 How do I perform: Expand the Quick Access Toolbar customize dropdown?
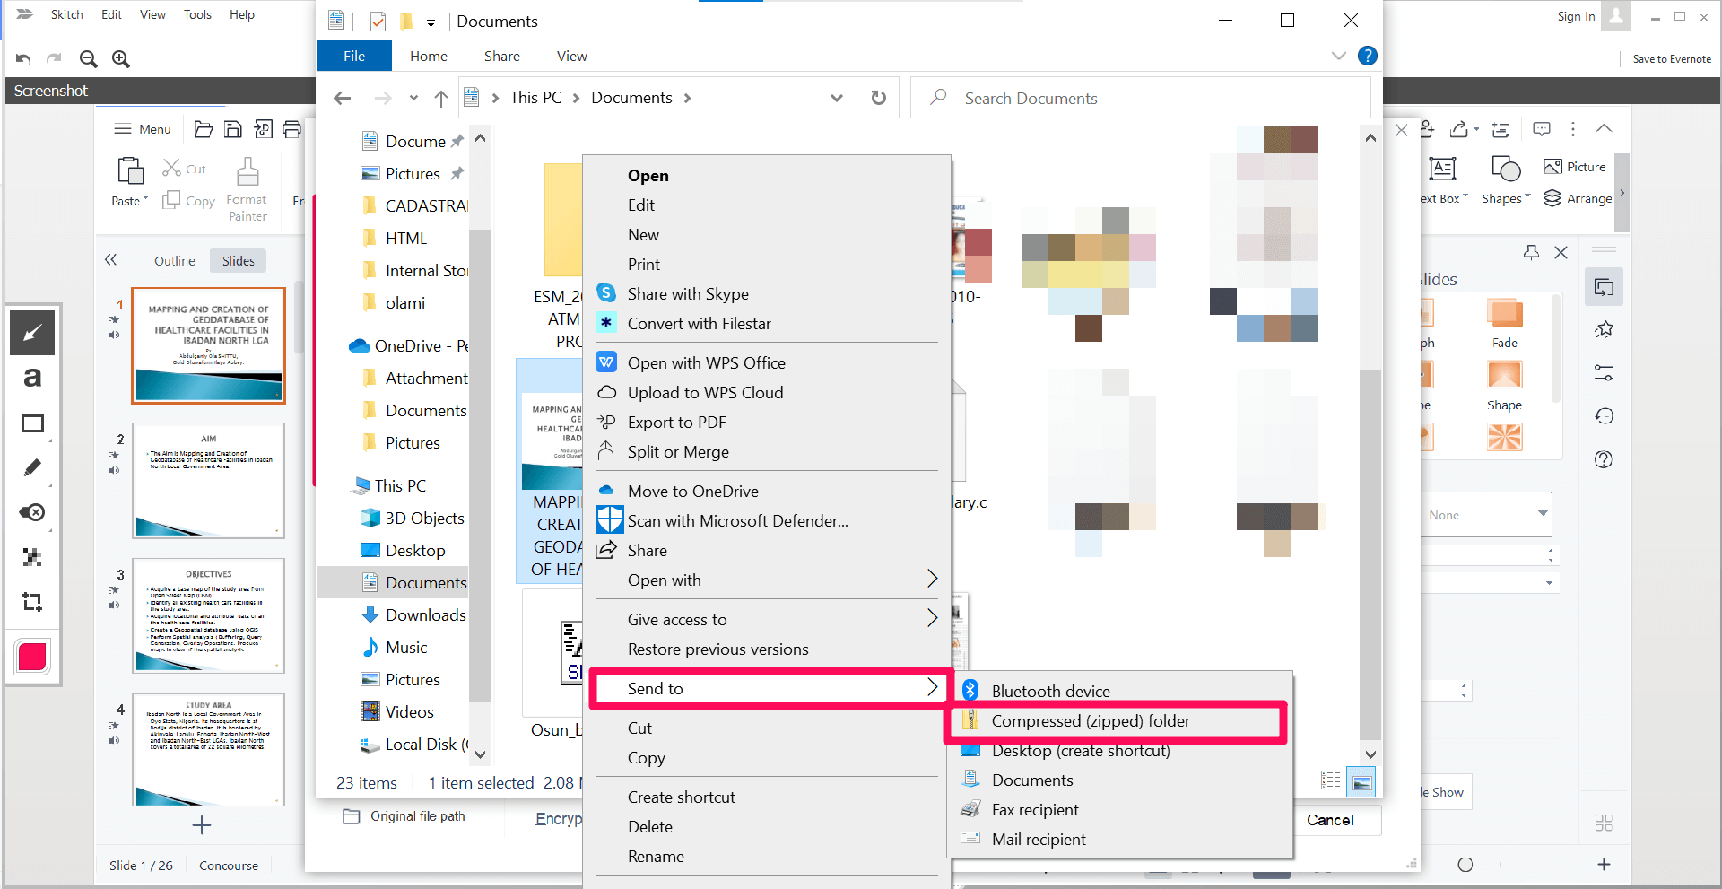431,22
